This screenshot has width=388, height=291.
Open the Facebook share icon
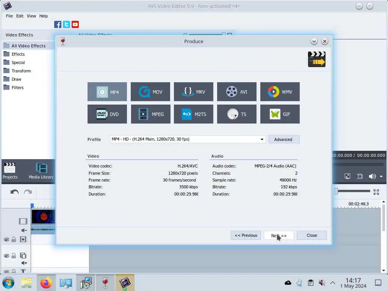point(58,24)
